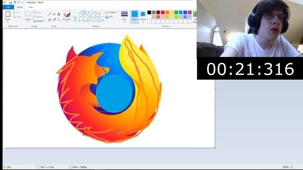Click the Crop button
The width and height of the screenshot is (303, 170).
click(37, 12)
